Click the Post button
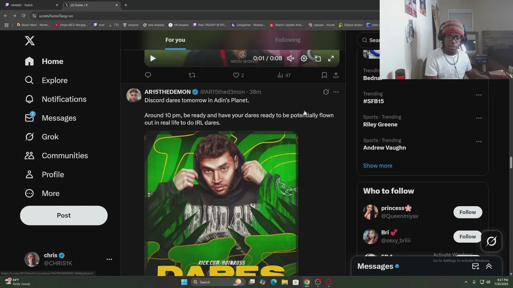The height and width of the screenshot is (288, 513). [64, 215]
